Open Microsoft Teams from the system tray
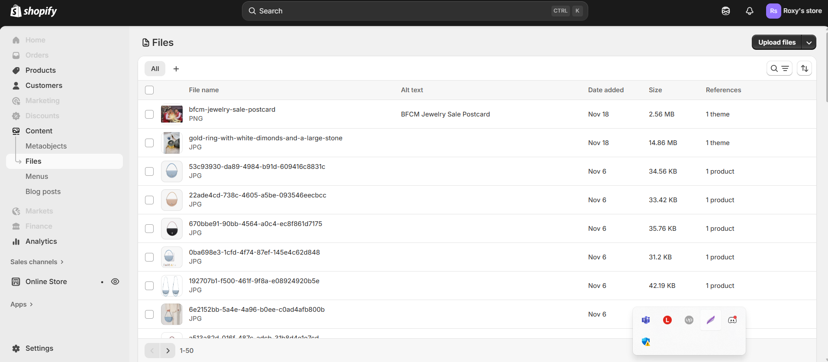Image resolution: width=828 pixels, height=362 pixels. pos(646,320)
